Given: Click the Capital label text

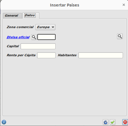Looking at the screenshot, I should 13,46.
